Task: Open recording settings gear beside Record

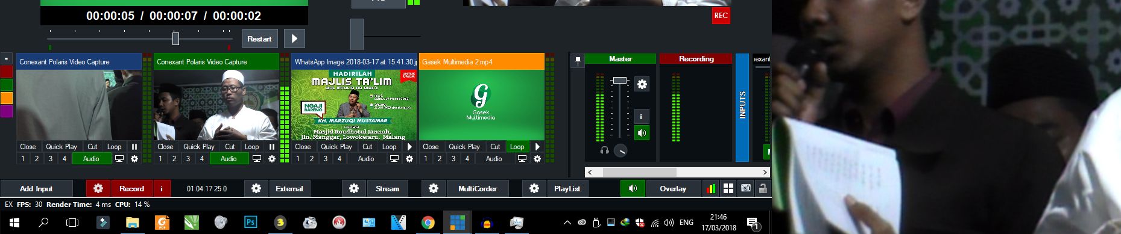Action: coord(98,188)
